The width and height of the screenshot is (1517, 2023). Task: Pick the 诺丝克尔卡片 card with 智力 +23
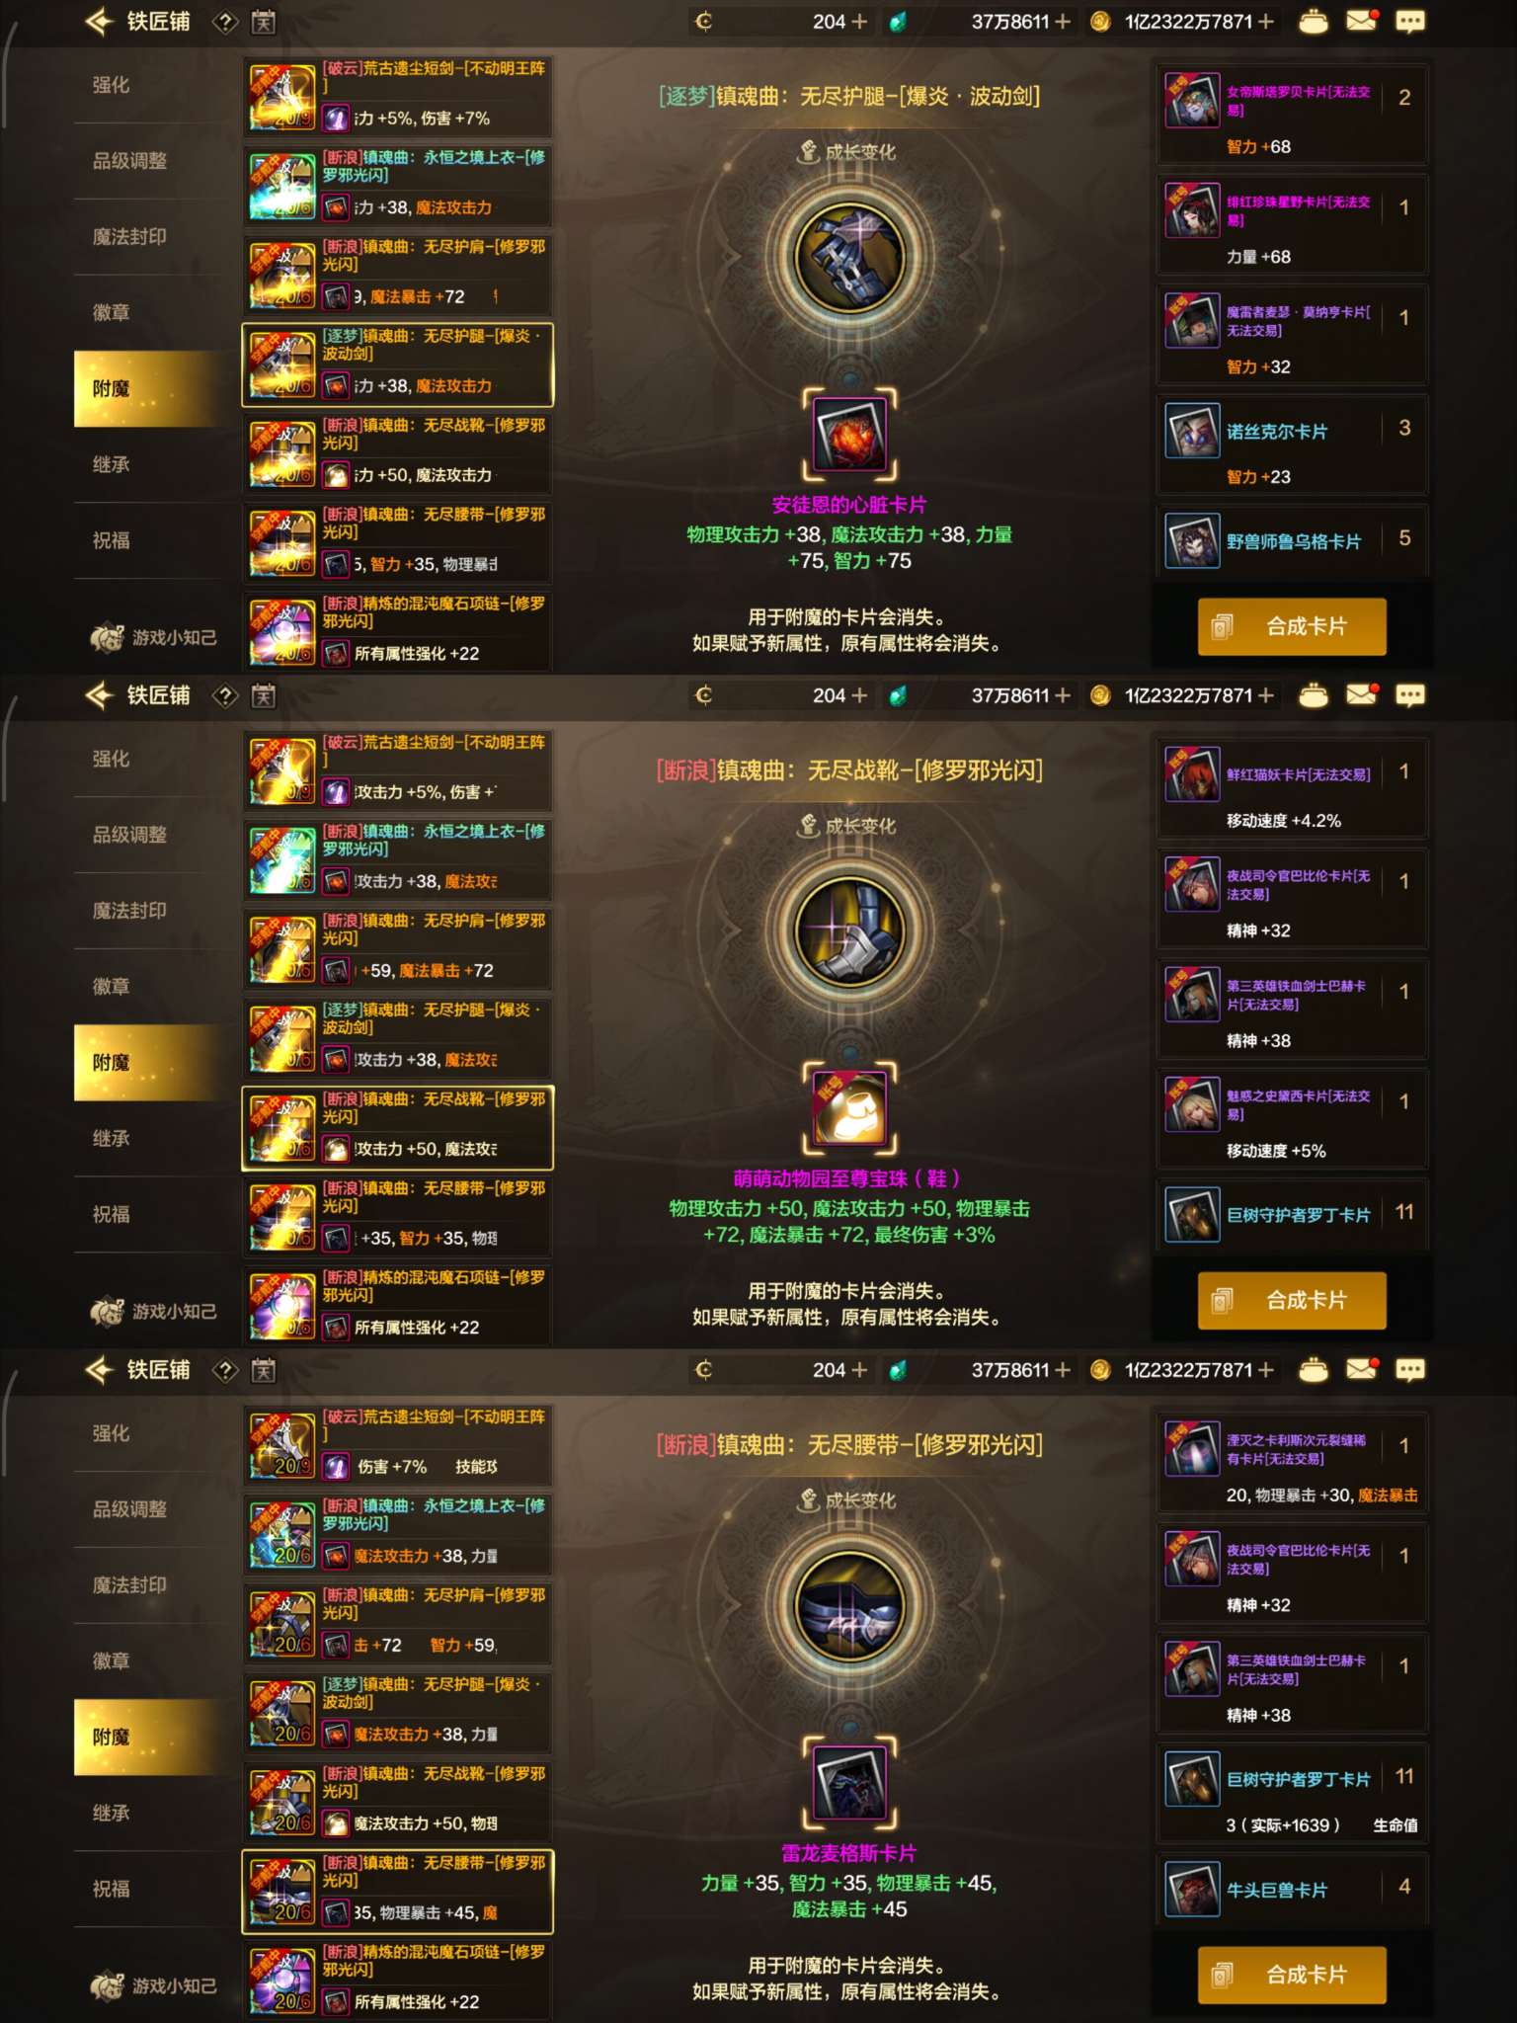click(x=1292, y=444)
